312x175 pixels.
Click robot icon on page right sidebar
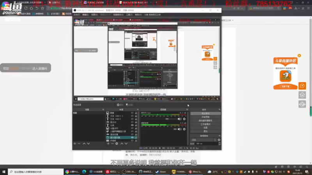(302, 104)
